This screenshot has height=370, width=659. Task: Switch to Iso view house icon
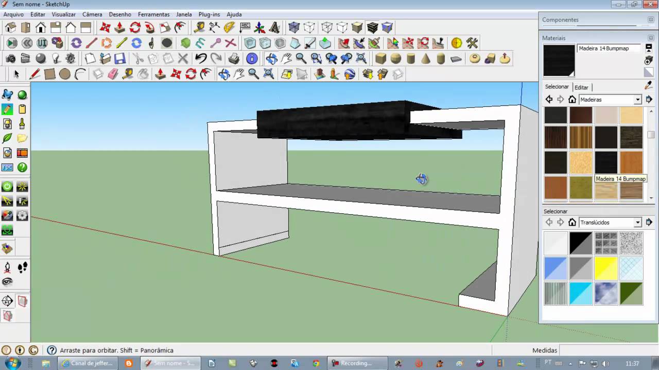click(10, 27)
